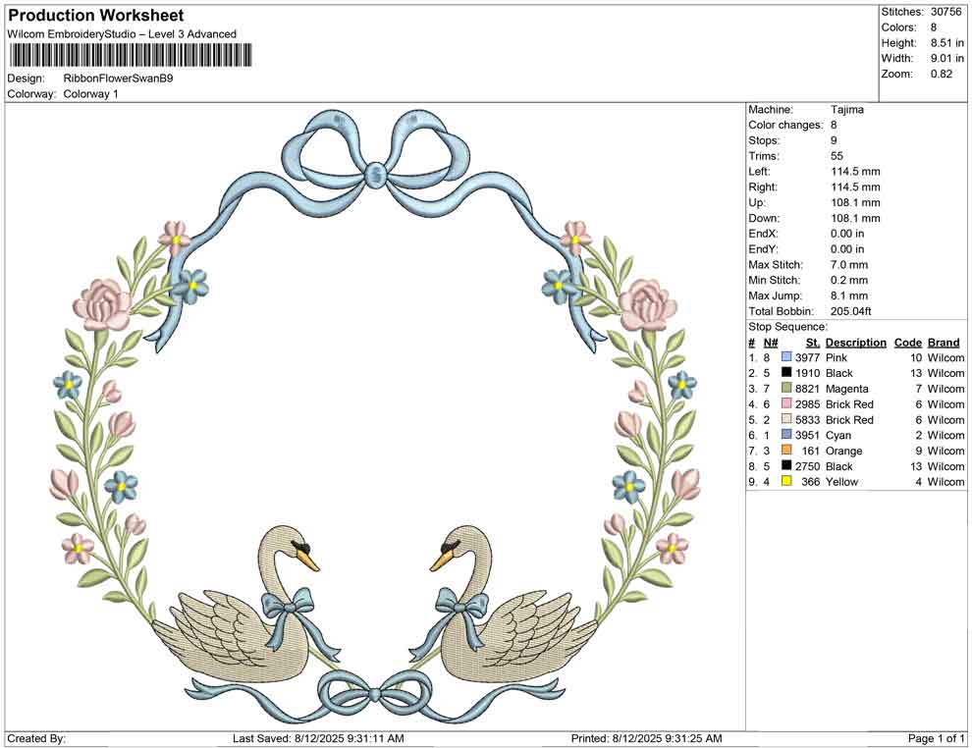Click the green Magenta row color swatch

[786, 388]
